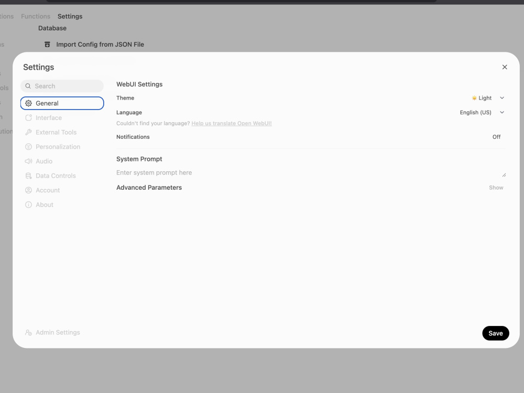This screenshot has height=393, width=524.
Task: Click the smiley icon for Personalization
Action: pyautogui.click(x=28, y=147)
